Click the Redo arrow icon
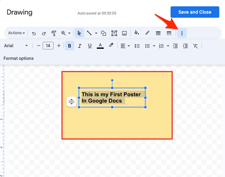The width and height of the screenshot is (225, 177). click(44, 33)
